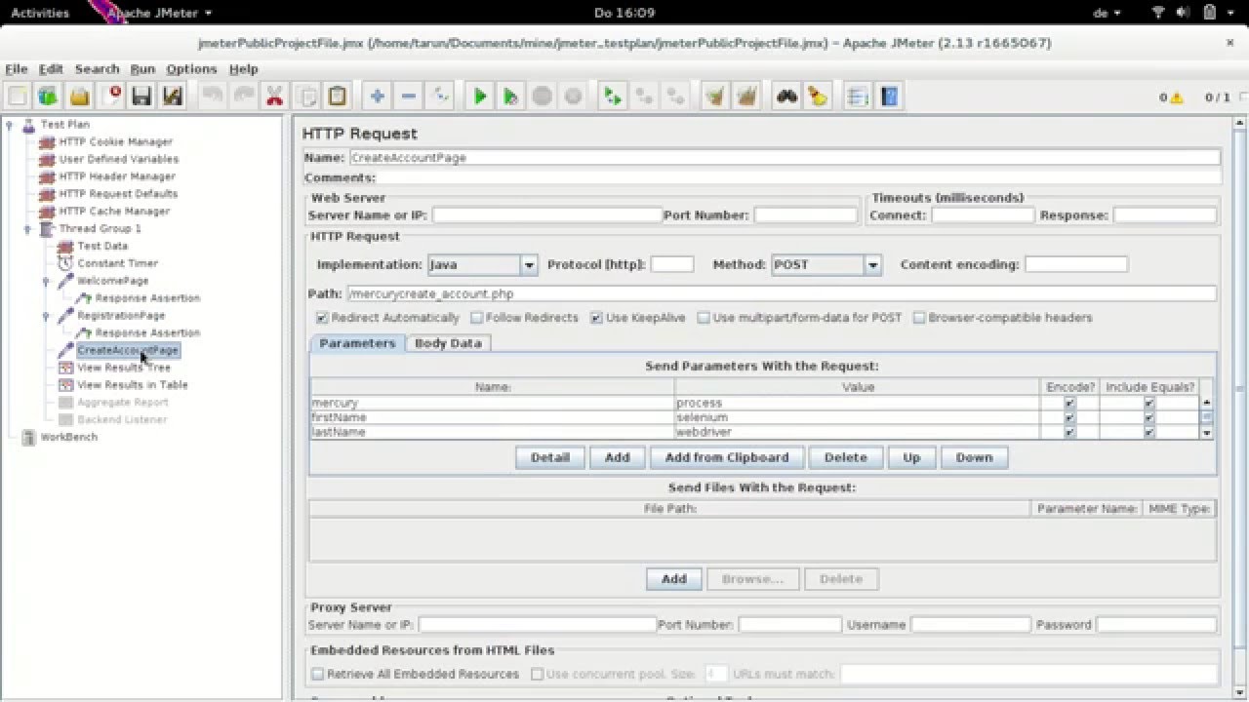The height and width of the screenshot is (702, 1249).
Task: Click the Detail button
Action: tap(549, 457)
